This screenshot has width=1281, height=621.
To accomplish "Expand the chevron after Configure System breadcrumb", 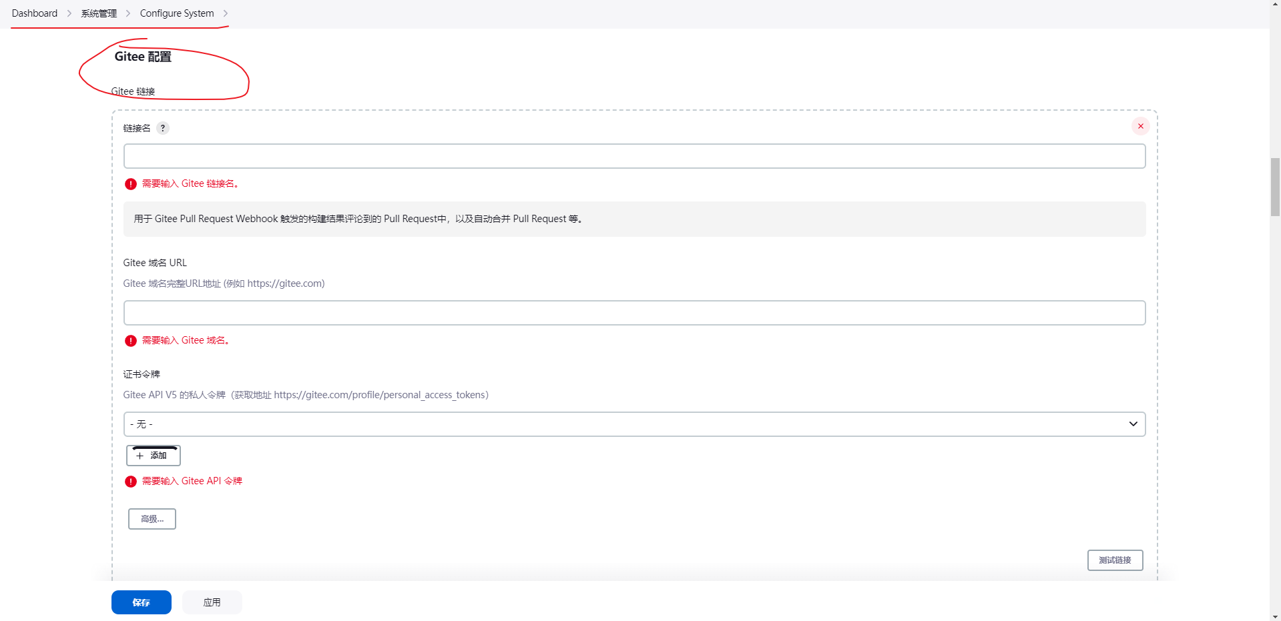I will 226,13.
